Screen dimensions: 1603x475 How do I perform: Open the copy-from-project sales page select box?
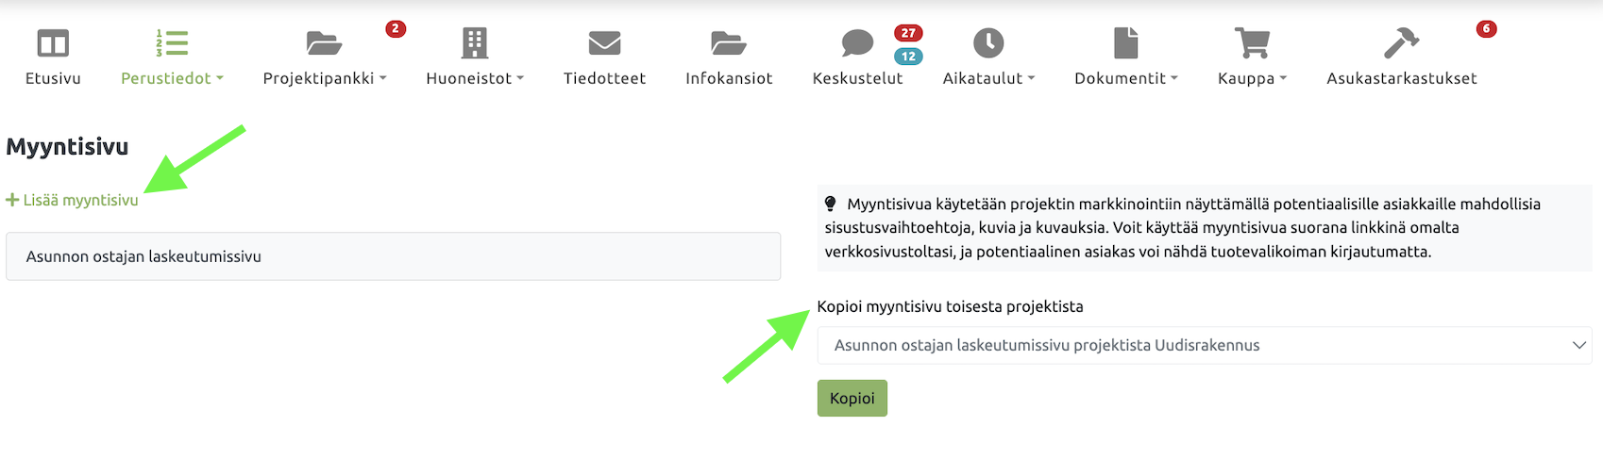click(1204, 345)
